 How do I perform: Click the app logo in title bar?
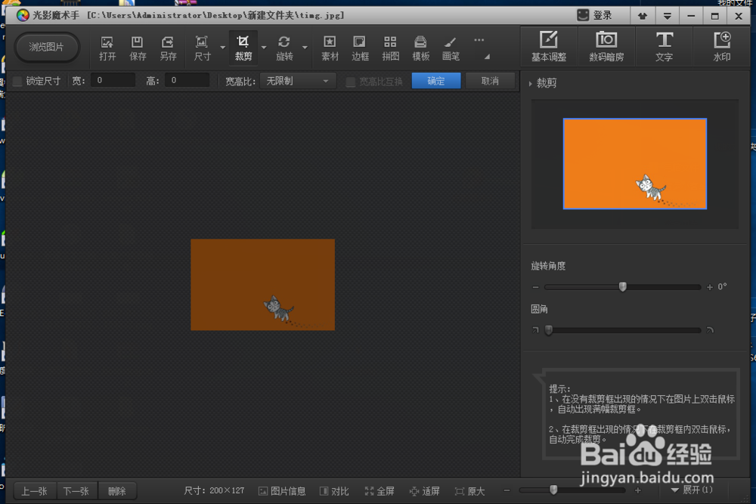pos(23,15)
